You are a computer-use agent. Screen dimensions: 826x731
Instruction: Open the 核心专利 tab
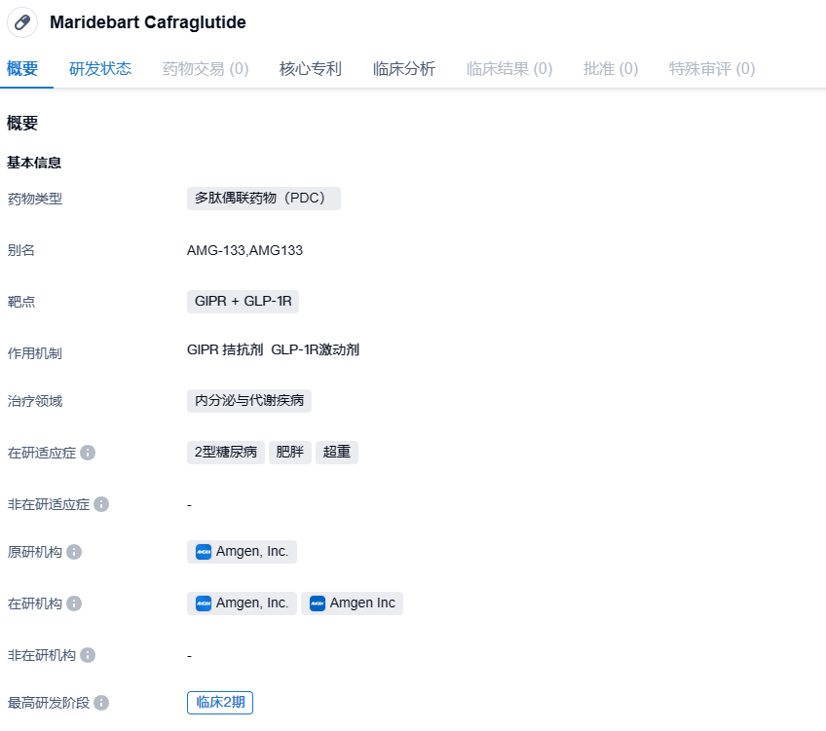coord(310,69)
